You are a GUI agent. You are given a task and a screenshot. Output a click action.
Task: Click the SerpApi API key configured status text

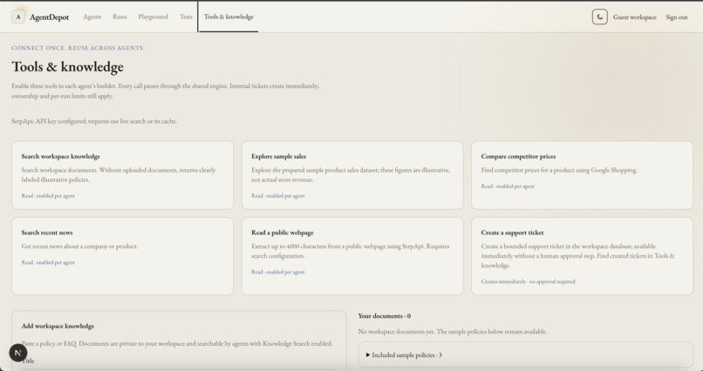point(94,121)
